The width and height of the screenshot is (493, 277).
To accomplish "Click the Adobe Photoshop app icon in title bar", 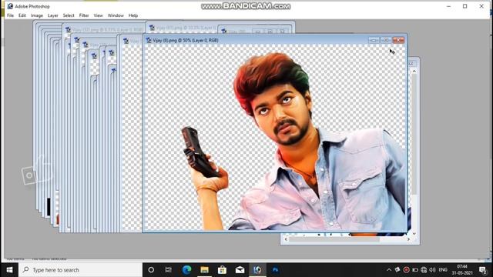I will (x=10, y=6).
